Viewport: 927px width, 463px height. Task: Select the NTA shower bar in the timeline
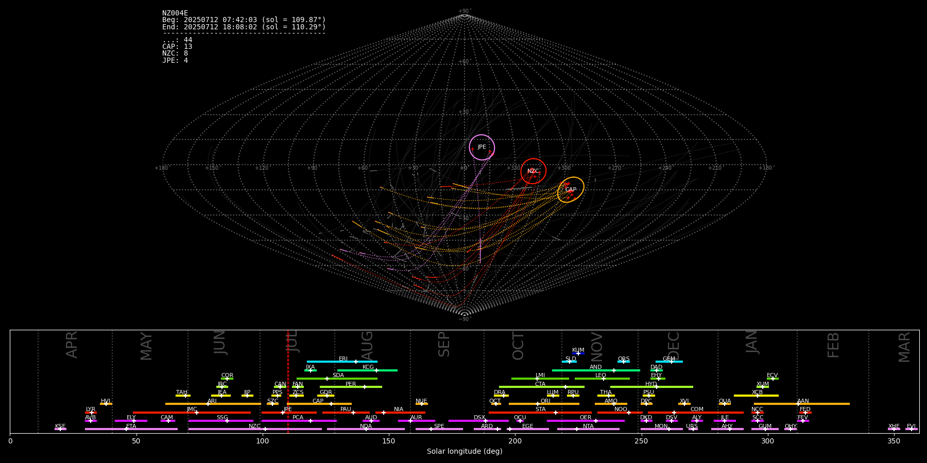pos(588,429)
